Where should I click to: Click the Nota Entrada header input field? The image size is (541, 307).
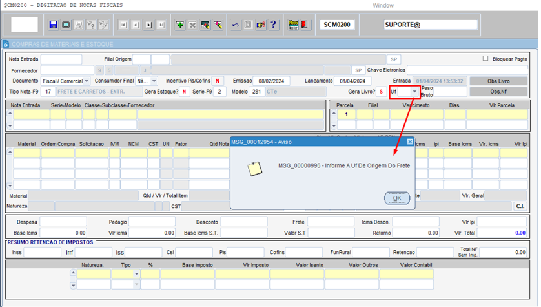click(x=61, y=59)
